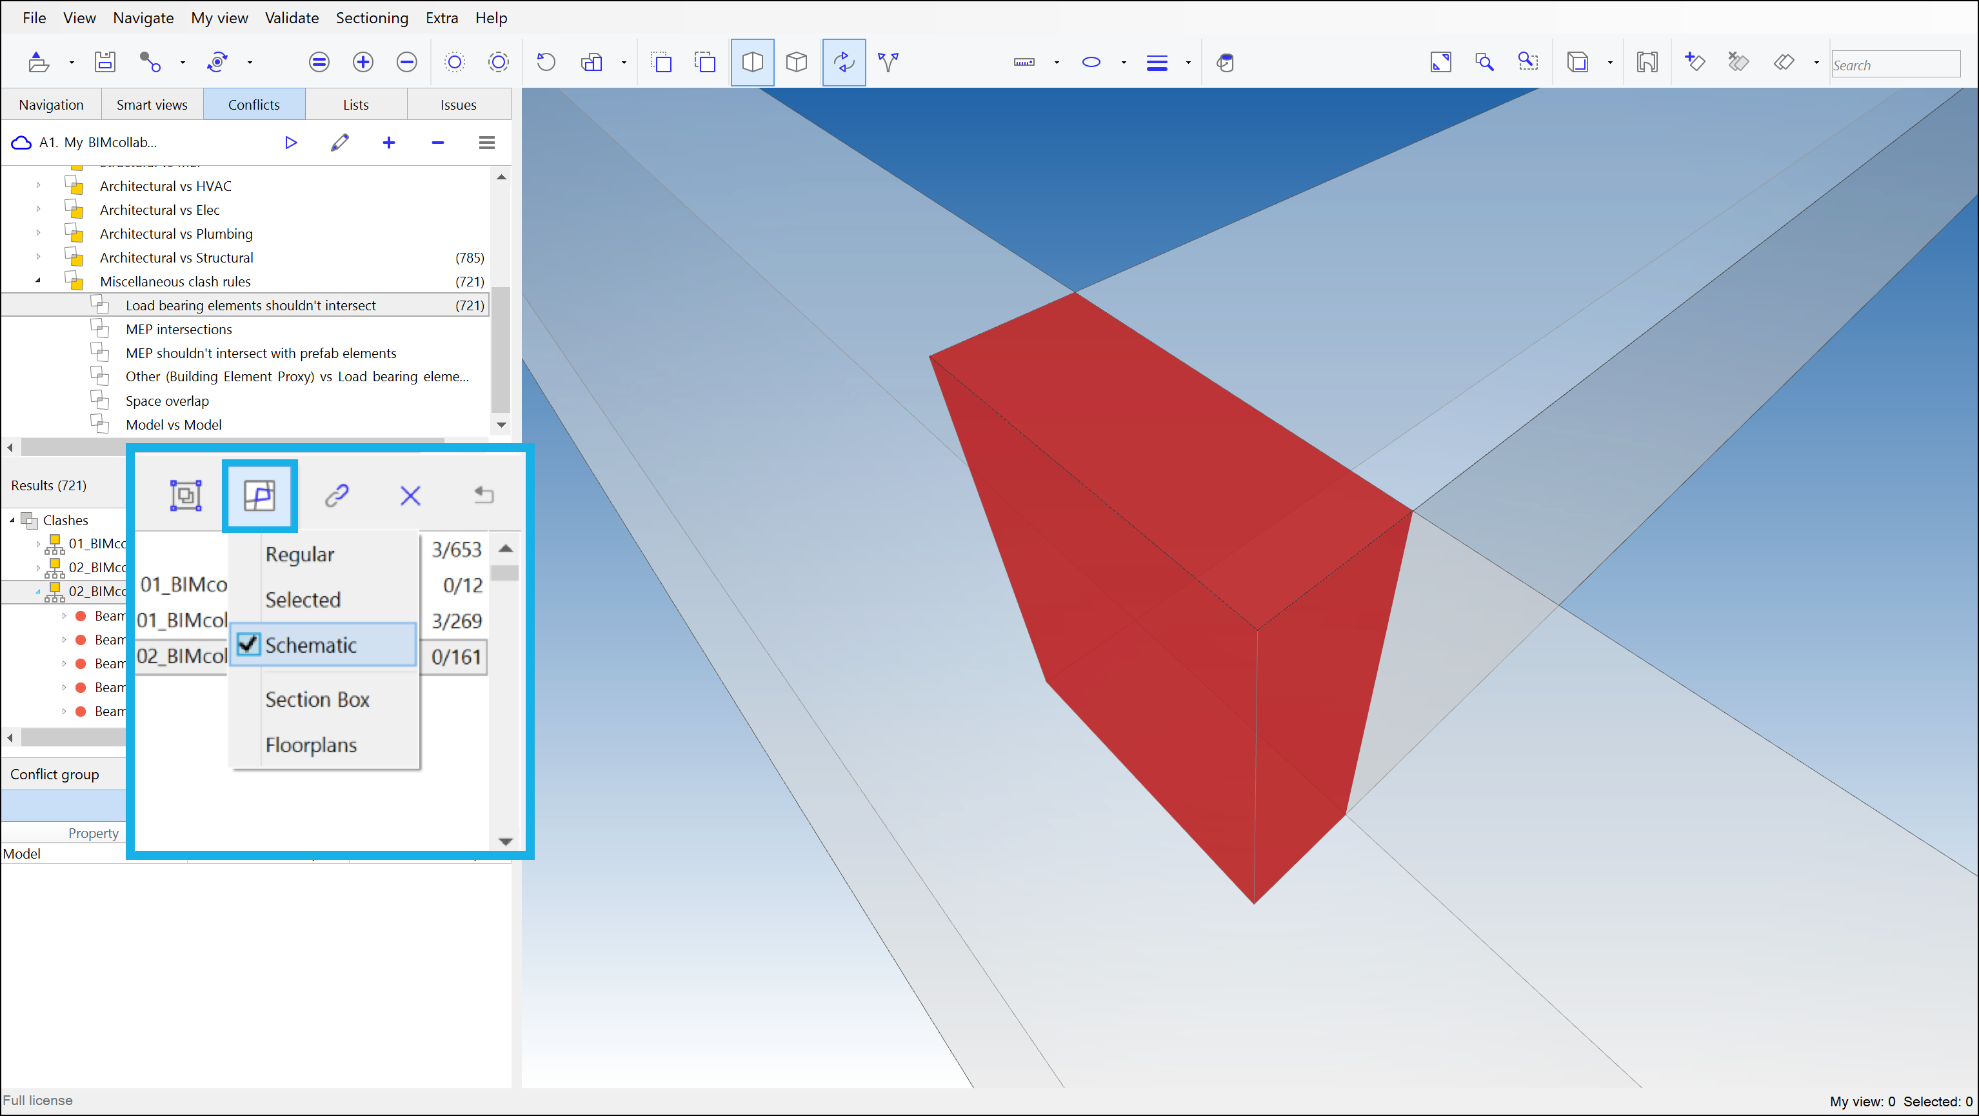Click the magnifier zoom icon
Image resolution: width=1979 pixels, height=1116 pixels.
(1484, 62)
